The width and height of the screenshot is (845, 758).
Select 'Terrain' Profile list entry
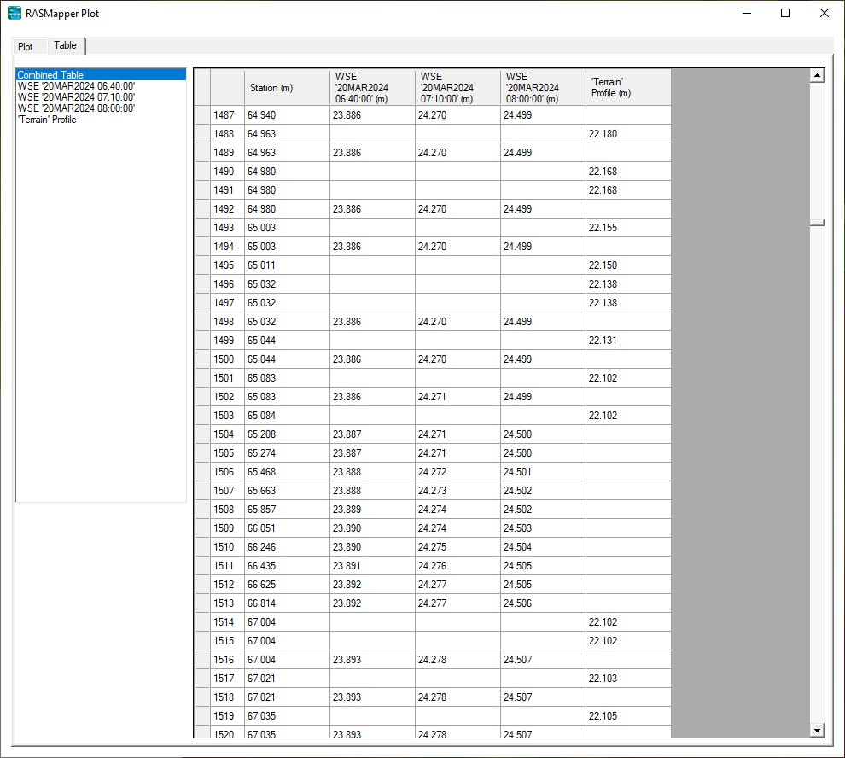point(102,120)
